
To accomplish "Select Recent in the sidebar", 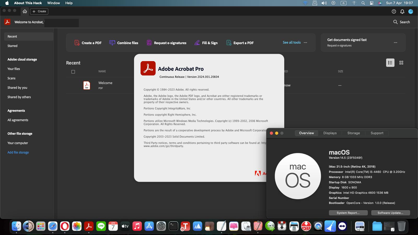I will tap(29, 36).
